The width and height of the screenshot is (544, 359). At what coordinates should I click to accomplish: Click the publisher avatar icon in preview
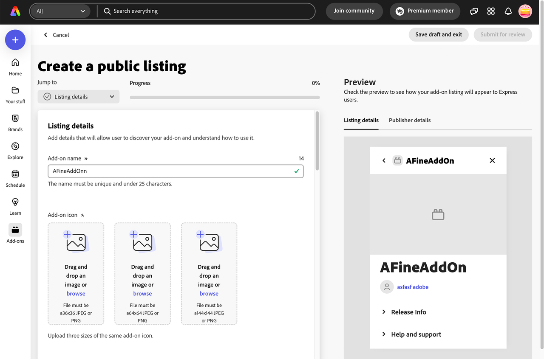pyautogui.click(x=387, y=287)
